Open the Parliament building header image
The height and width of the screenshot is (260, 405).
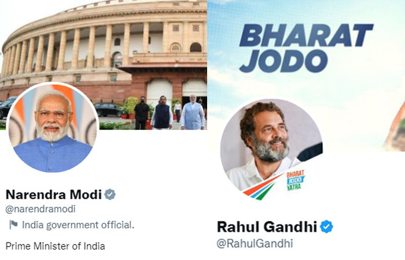[104, 65]
